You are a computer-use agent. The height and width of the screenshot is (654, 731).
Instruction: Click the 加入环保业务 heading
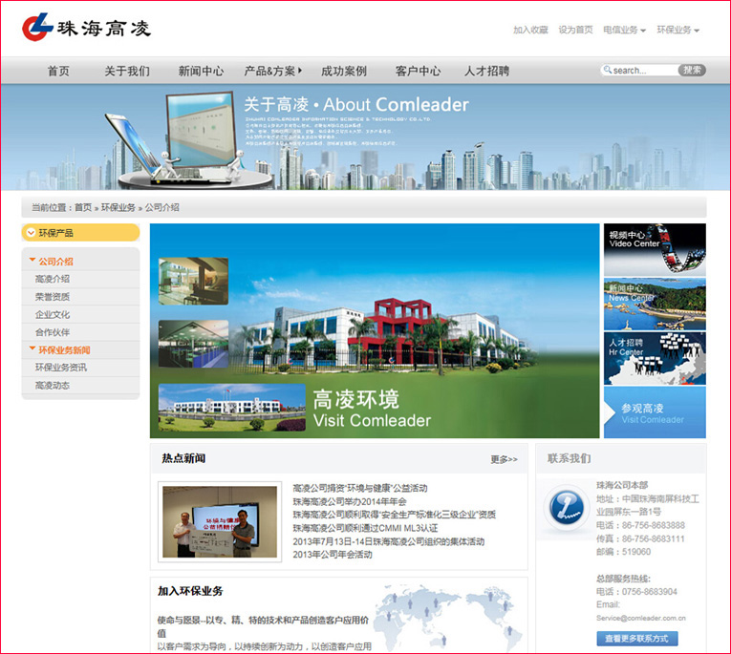[190, 591]
